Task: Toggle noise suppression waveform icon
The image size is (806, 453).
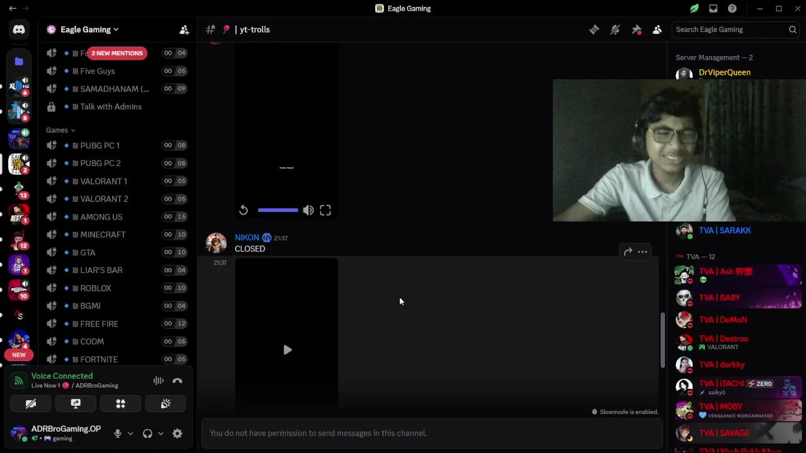Action: pyautogui.click(x=159, y=381)
